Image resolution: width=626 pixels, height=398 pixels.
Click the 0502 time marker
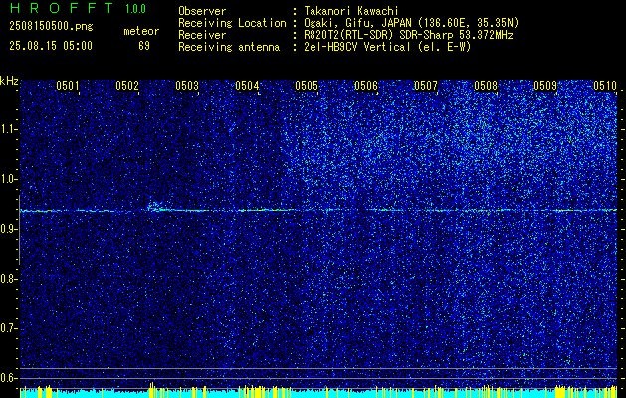(x=127, y=85)
